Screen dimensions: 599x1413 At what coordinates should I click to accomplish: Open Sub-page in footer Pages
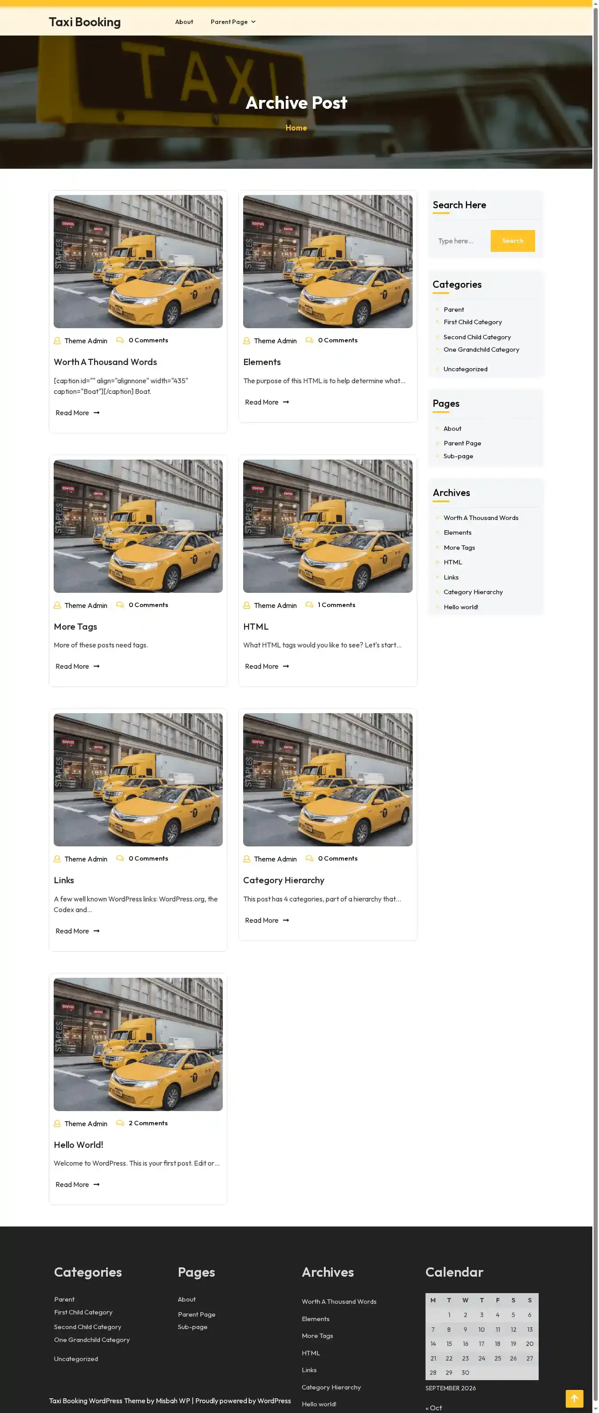[193, 1327]
